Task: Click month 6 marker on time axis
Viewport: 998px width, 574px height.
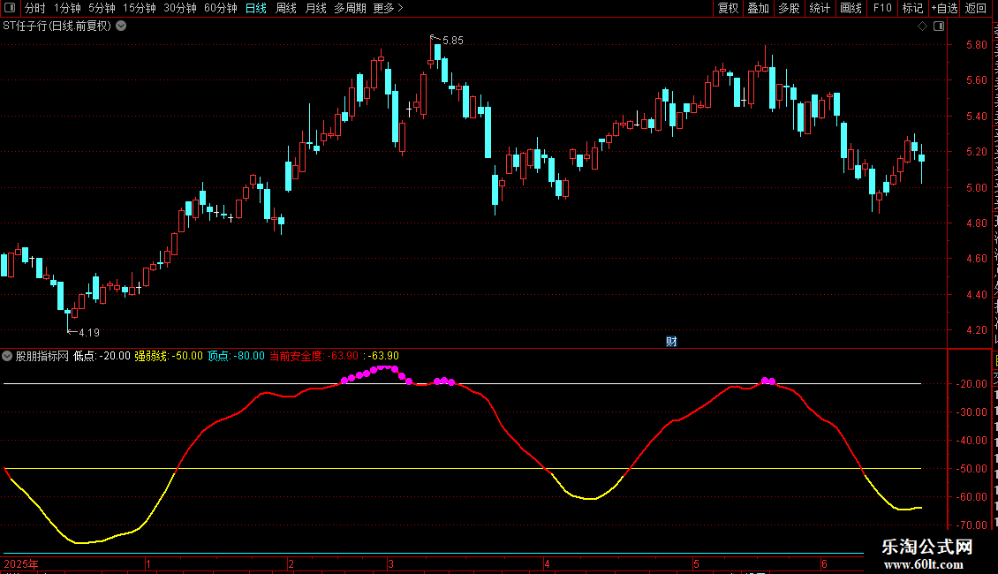Action: pyautogui.click(x=824, y=563)
